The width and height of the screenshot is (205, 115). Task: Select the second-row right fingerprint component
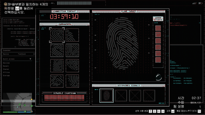click(x=72, y=50)
